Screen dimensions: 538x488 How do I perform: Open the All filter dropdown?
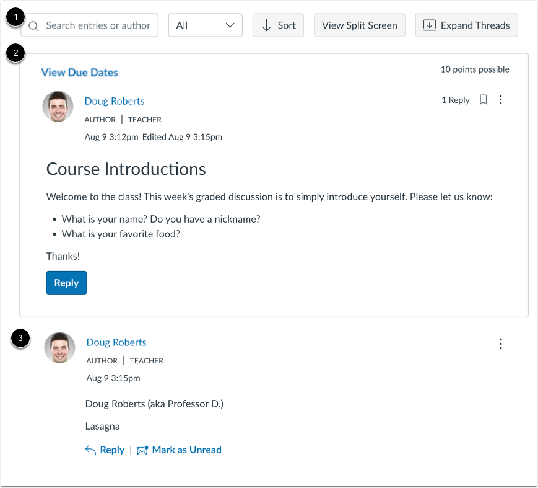205,25
